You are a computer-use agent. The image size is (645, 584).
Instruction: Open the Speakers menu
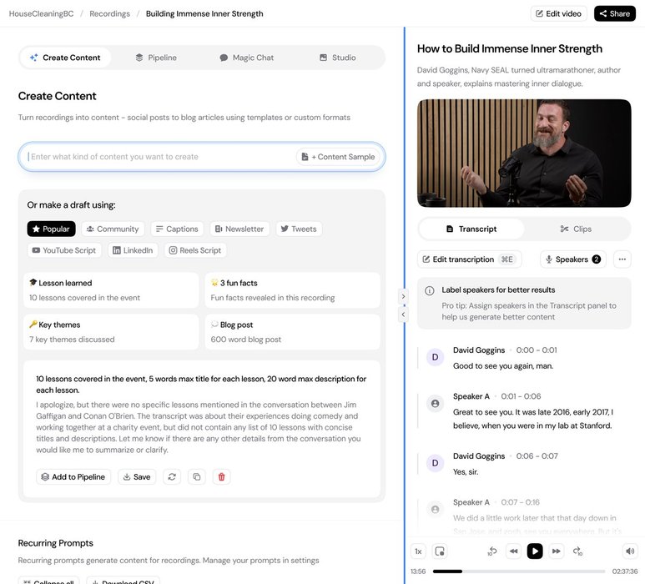pyautogui.click(x=573, y=259)
